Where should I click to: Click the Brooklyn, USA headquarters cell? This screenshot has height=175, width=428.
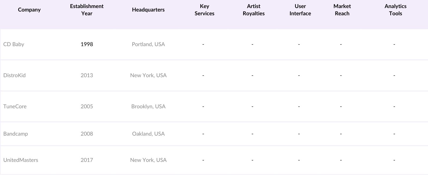(148, 106)
